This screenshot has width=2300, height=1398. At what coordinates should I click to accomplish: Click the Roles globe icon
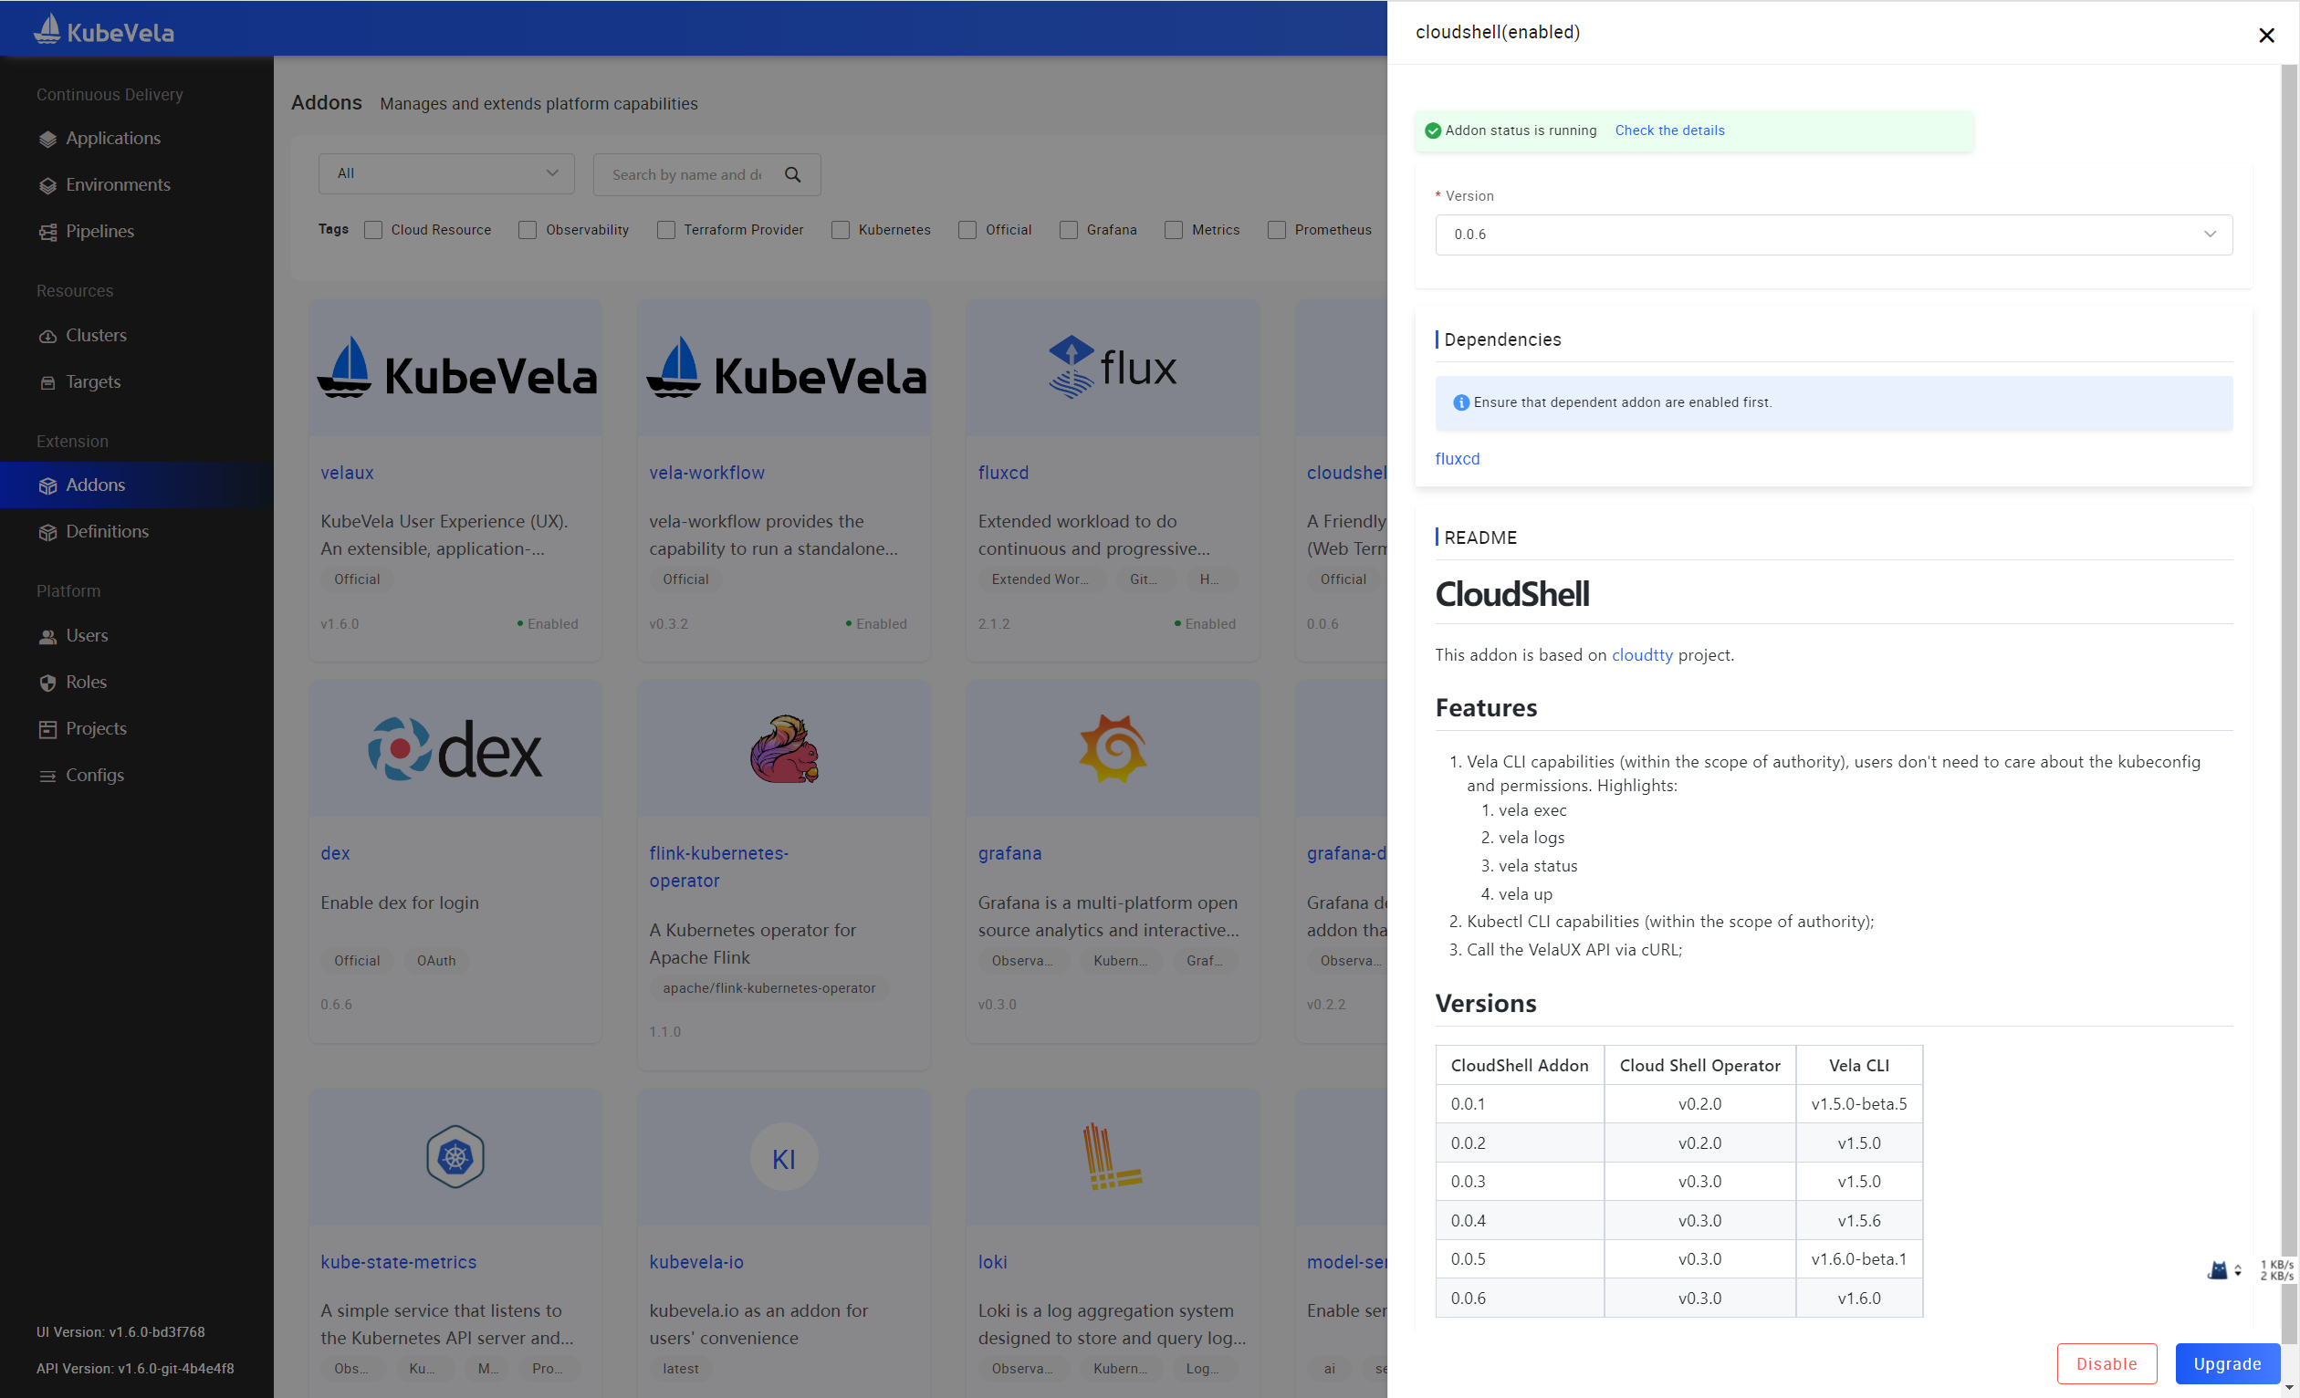pyautogui.click(x=47, y=682)
